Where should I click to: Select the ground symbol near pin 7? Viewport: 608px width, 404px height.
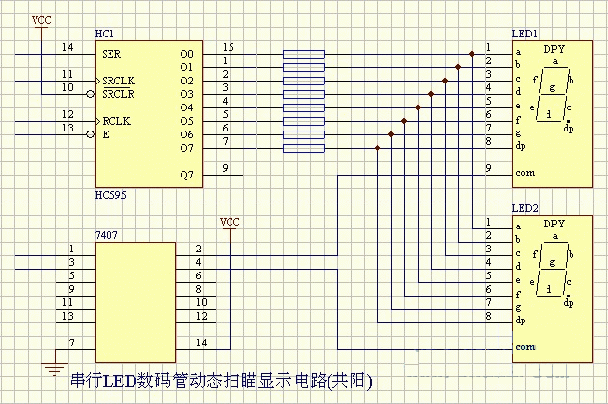coord(55,369)
